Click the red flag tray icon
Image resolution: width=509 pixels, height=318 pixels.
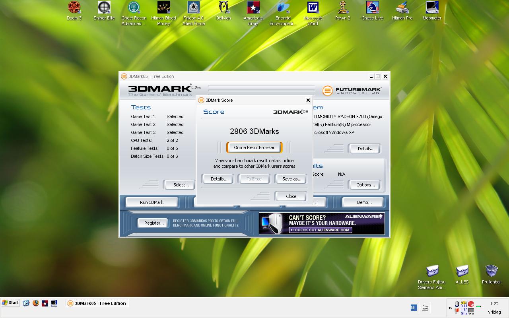pyautogui.click(x=457, y=311)
